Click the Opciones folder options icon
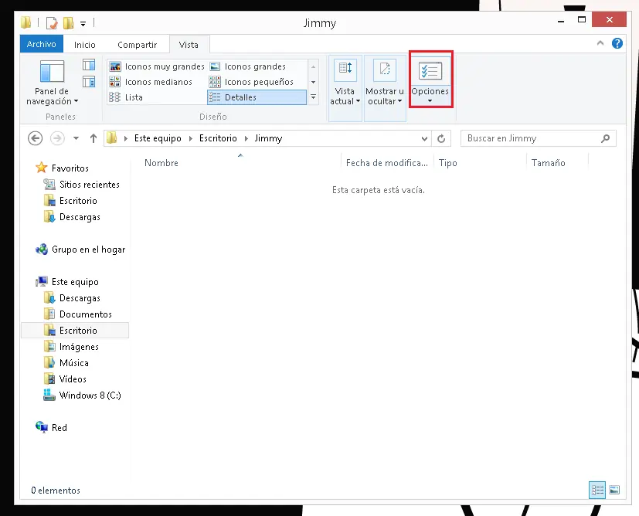639x516 pixels. coord(430,71)
